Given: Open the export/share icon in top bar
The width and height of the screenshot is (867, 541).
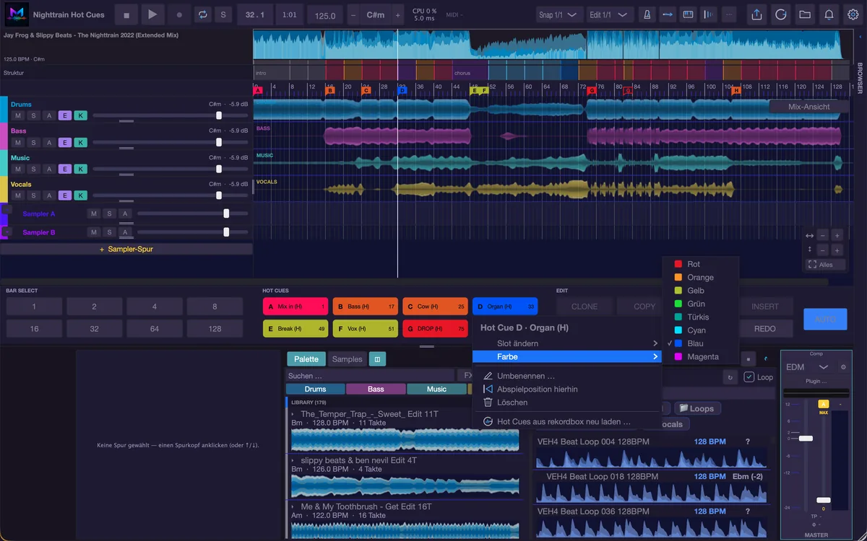Looking at the screenshot, I should [x=756, y=14].
